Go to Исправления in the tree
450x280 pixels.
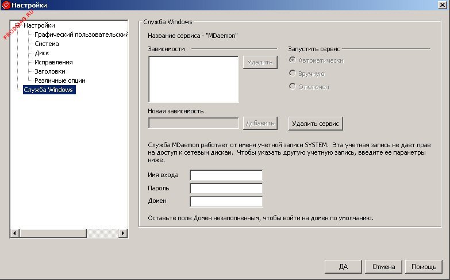[x=53, y=62]
